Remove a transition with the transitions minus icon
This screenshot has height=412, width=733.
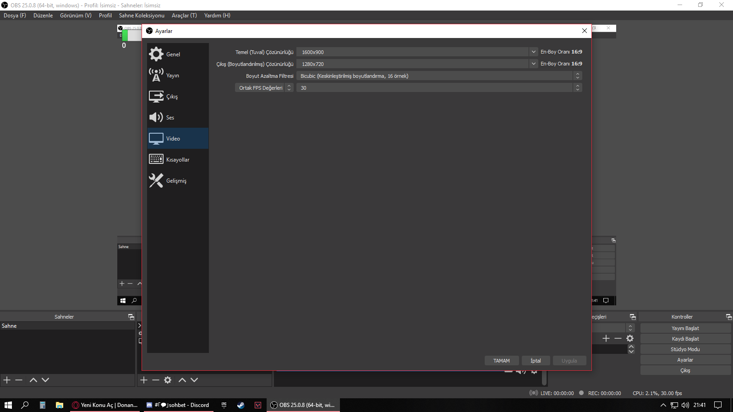pyautogui.click(x=618, y=338)
